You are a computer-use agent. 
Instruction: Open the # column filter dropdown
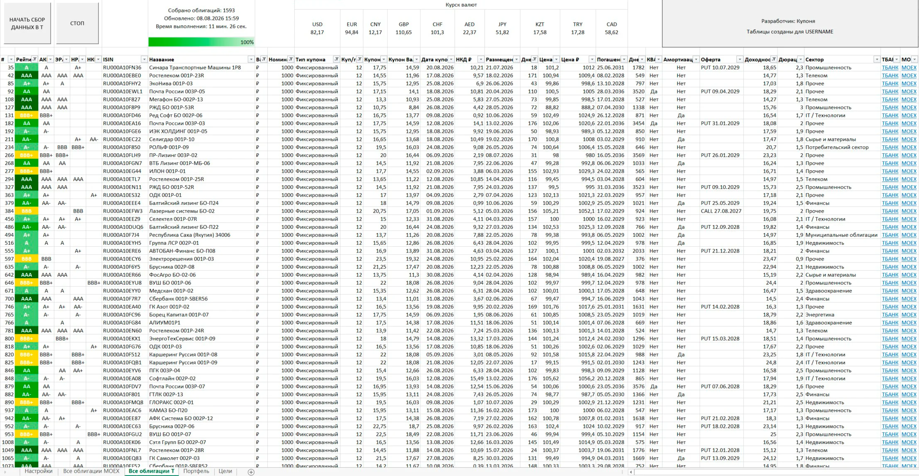pos(11,60)
